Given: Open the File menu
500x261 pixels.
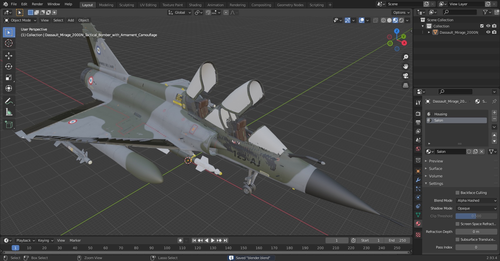Looking at the screenshot, I should click(14, 4).
